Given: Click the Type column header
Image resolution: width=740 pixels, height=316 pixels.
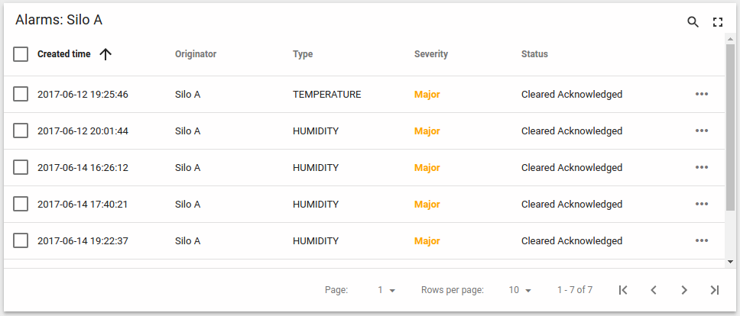Looking at the screenshot, I should [303, 54].
